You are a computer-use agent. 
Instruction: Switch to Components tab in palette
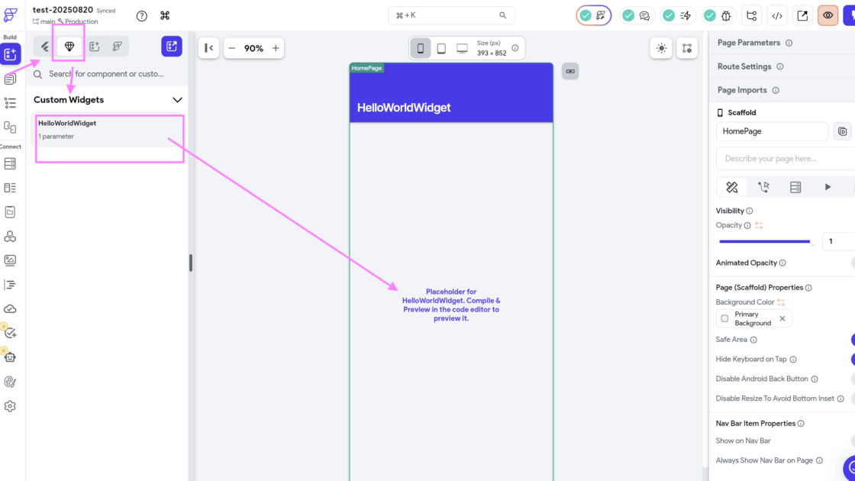click(x=95, y=47)
